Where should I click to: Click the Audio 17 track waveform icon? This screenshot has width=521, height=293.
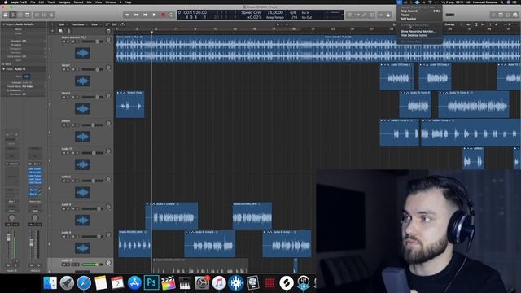(82, 164)
